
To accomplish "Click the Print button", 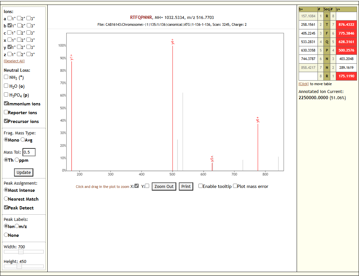I will 186,186.
